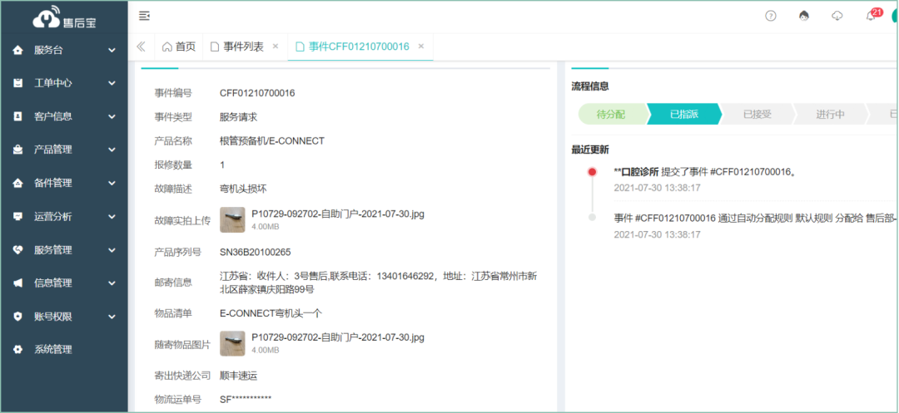Toggle the sidebar collapse hamburger icon
The height and width of the screenshot is (413, 899).
tap(145, 16)
